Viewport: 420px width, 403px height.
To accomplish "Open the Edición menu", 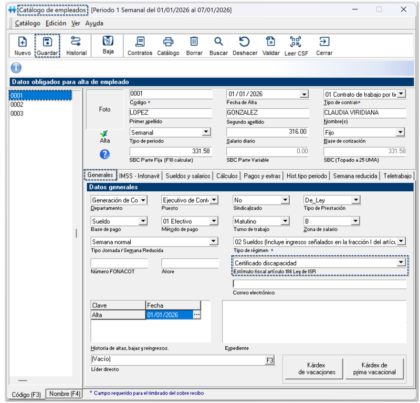I will (x=56, y=23).
